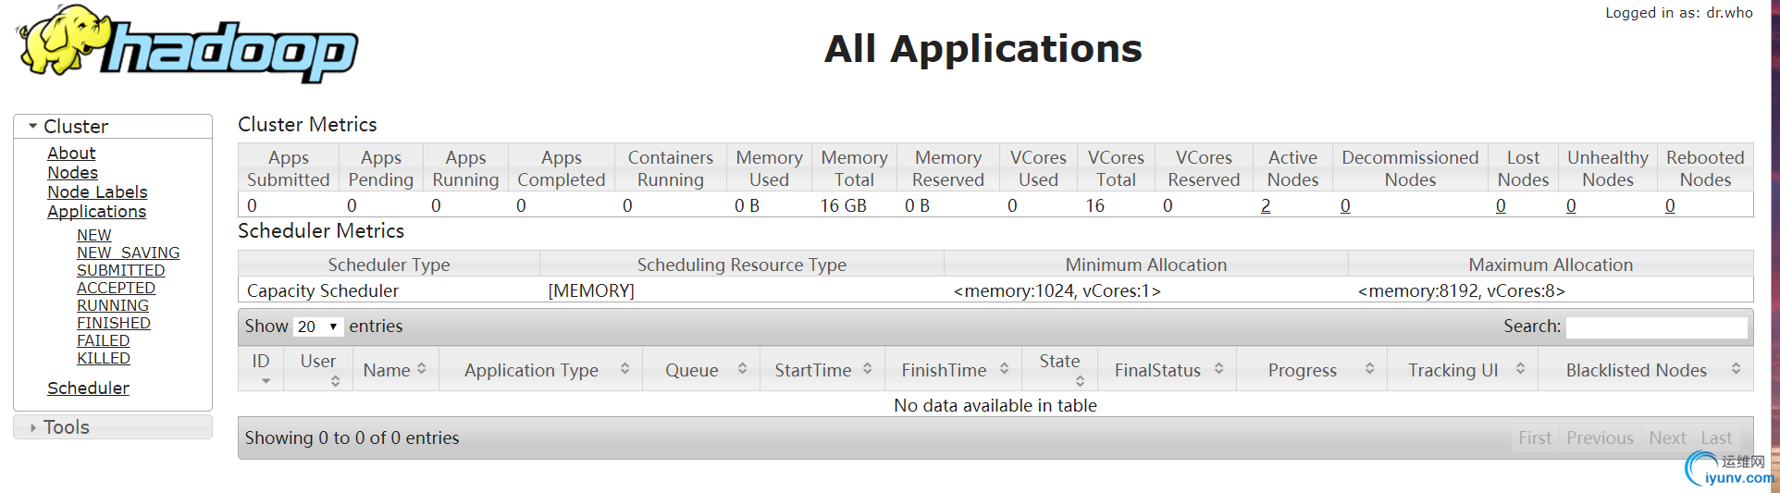The image size is (1780, 493).
Task: Select 'Showing 0 to 0 of 0 entries'
Action: [x=352, y=438]
